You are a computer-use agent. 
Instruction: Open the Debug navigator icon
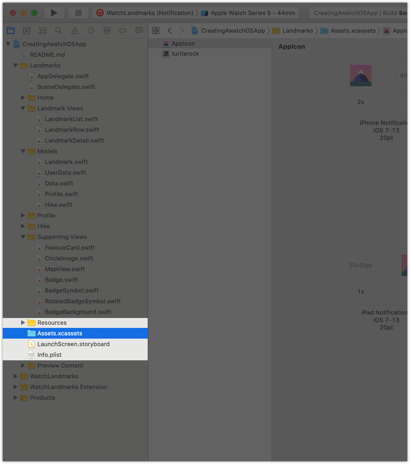(x=107, y=31)
